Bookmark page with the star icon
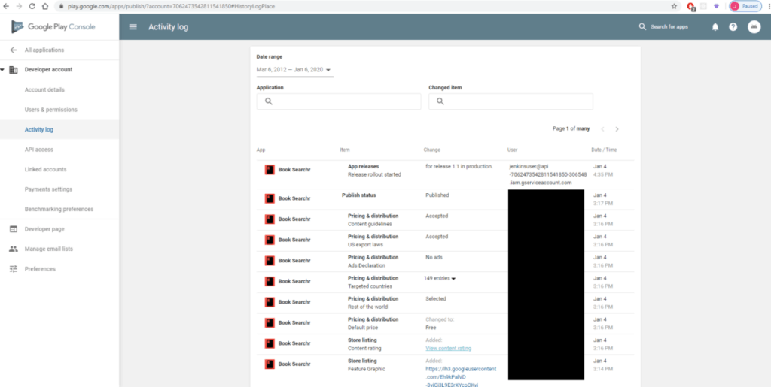The height and width of the screenshot is (387, 771). [x=674, y=6]
